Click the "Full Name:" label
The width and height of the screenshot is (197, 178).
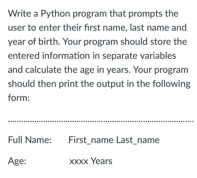[x=30, y=140]
